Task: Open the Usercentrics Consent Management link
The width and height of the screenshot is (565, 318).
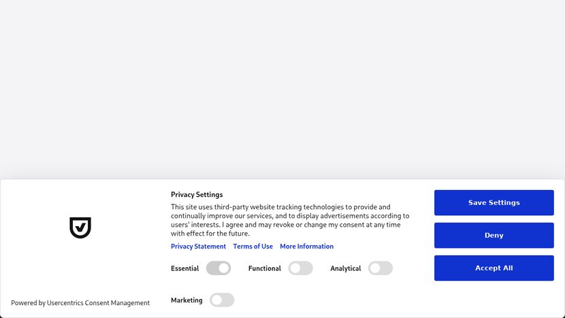Action: pos(98,303)
